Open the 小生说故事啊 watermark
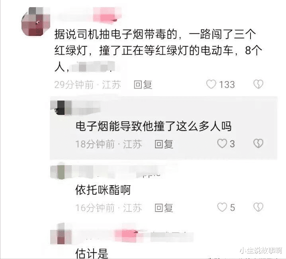The width and height of the screenshot is (286, 259). pyautogui.click(x=261, y=251)
